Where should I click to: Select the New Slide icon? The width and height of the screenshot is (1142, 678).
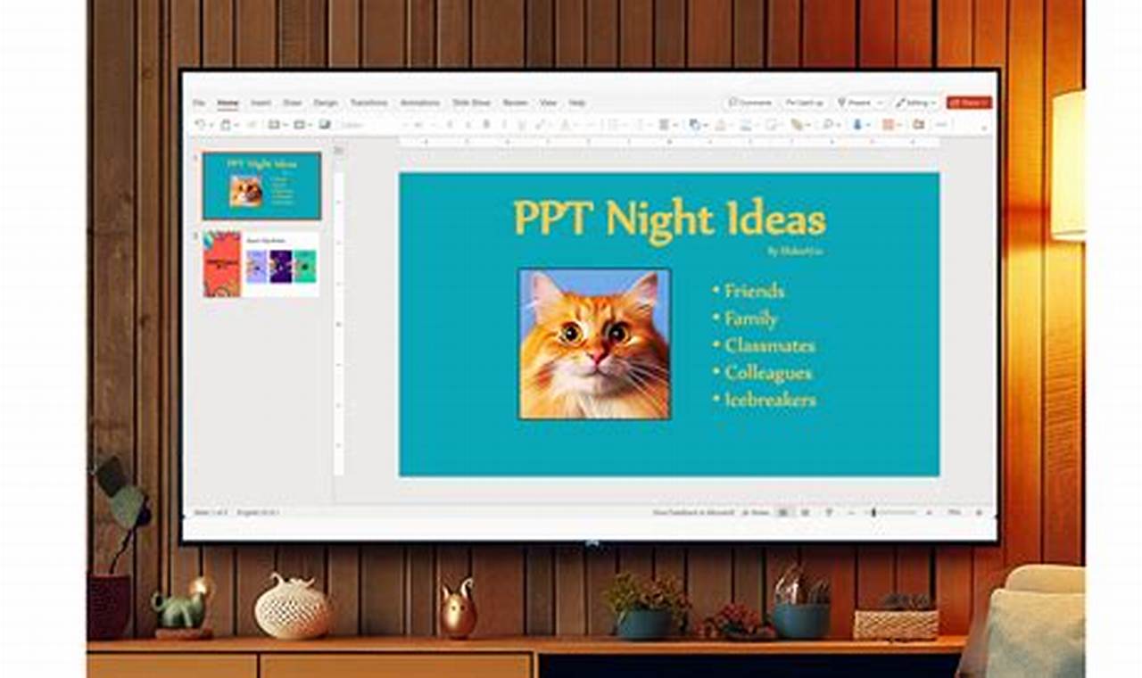[274, 125]
